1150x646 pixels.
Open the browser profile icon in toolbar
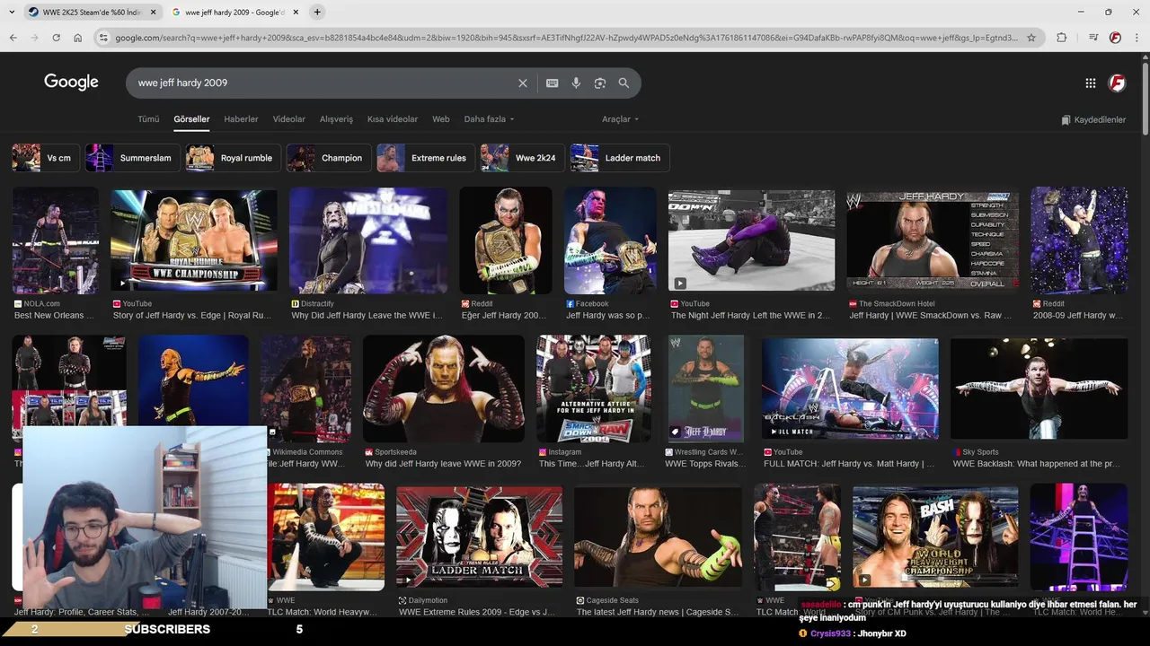[1115, 38]
